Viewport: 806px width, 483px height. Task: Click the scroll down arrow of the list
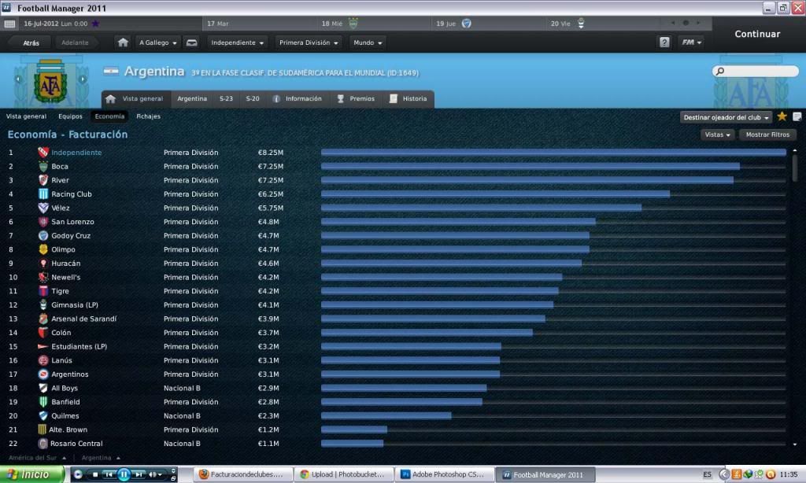click(795, 444)
